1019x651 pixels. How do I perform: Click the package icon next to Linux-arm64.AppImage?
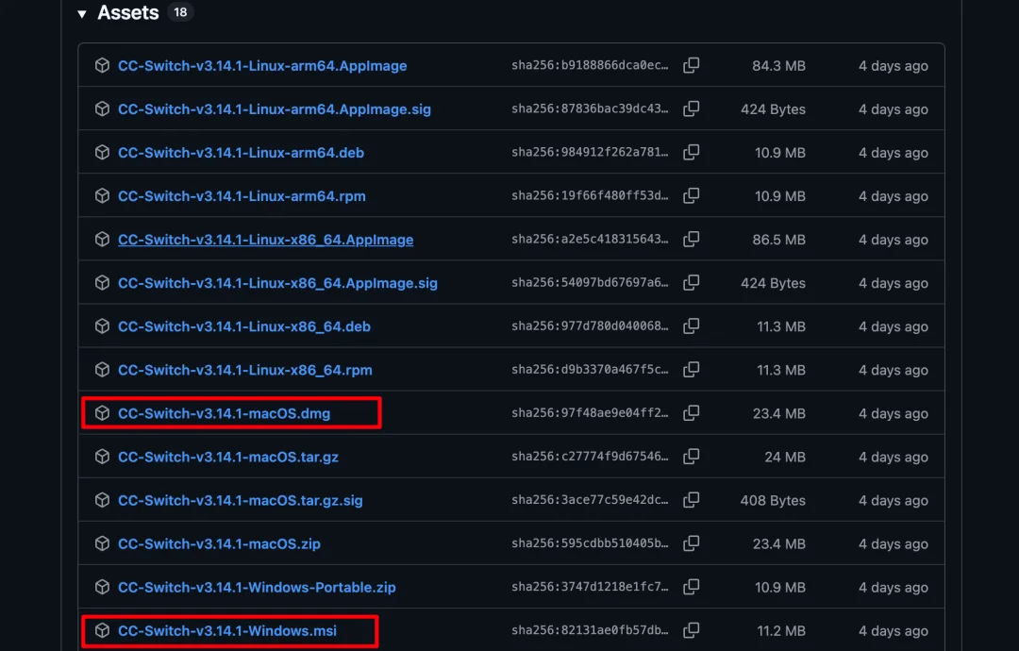102,65
